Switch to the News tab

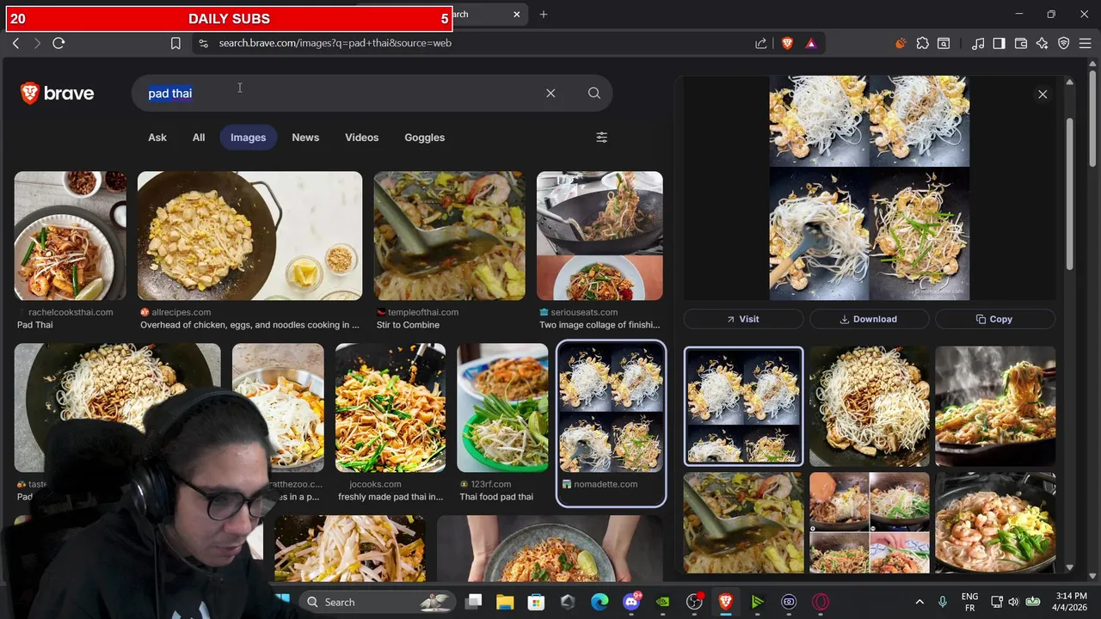(305, 138)
